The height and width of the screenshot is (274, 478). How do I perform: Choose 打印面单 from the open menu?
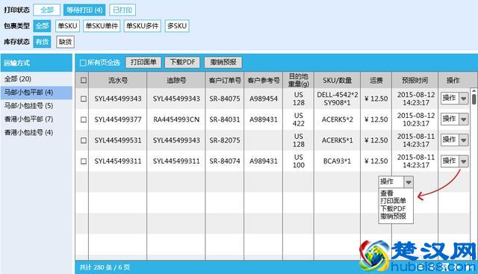click(x=393, y=201)
